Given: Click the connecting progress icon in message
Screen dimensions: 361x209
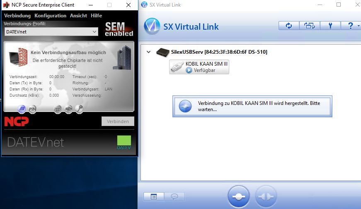Looking at the screenshot, I should tap(185, 106).
